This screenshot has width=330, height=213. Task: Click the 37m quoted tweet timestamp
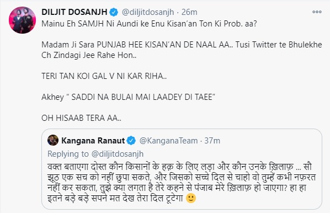[x=212, y=141]
